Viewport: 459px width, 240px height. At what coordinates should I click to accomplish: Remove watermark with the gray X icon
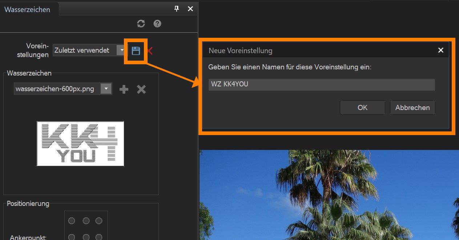141,89
